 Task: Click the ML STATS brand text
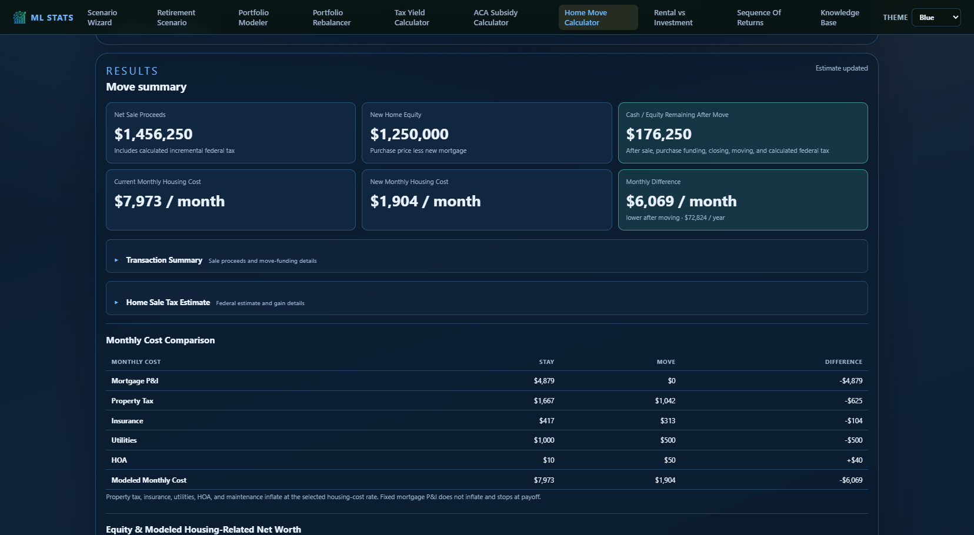click(x=52, y=18)
